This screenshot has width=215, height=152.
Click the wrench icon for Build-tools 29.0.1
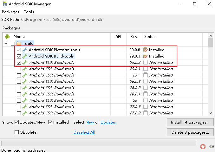coord(25,69)
